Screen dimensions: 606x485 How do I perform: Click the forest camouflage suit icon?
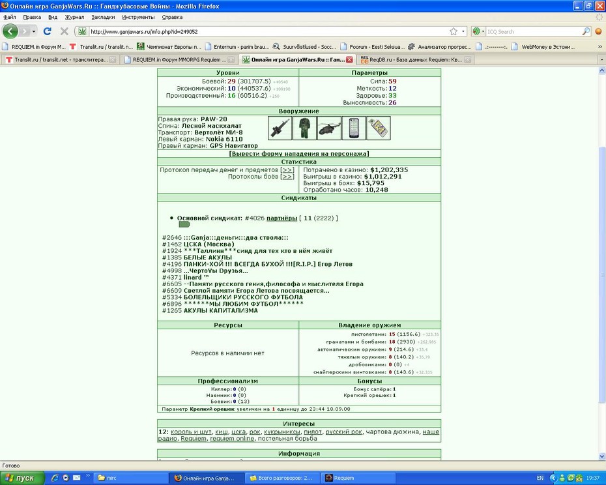(304, 128)
